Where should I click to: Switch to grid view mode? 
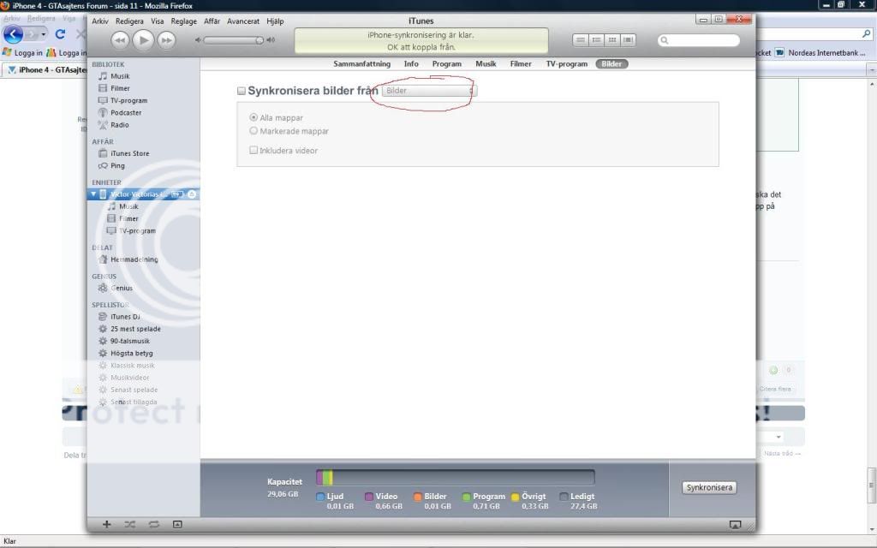tap(612, 39)
